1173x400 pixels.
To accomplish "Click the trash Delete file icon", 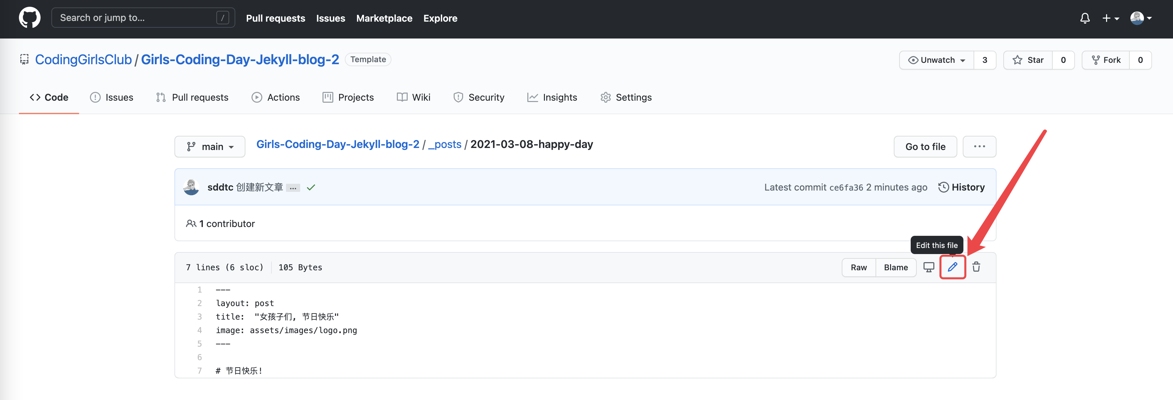I will point(976,267).
